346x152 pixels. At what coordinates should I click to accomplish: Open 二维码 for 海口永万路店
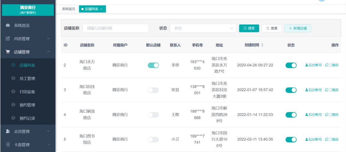coord(332,65)
